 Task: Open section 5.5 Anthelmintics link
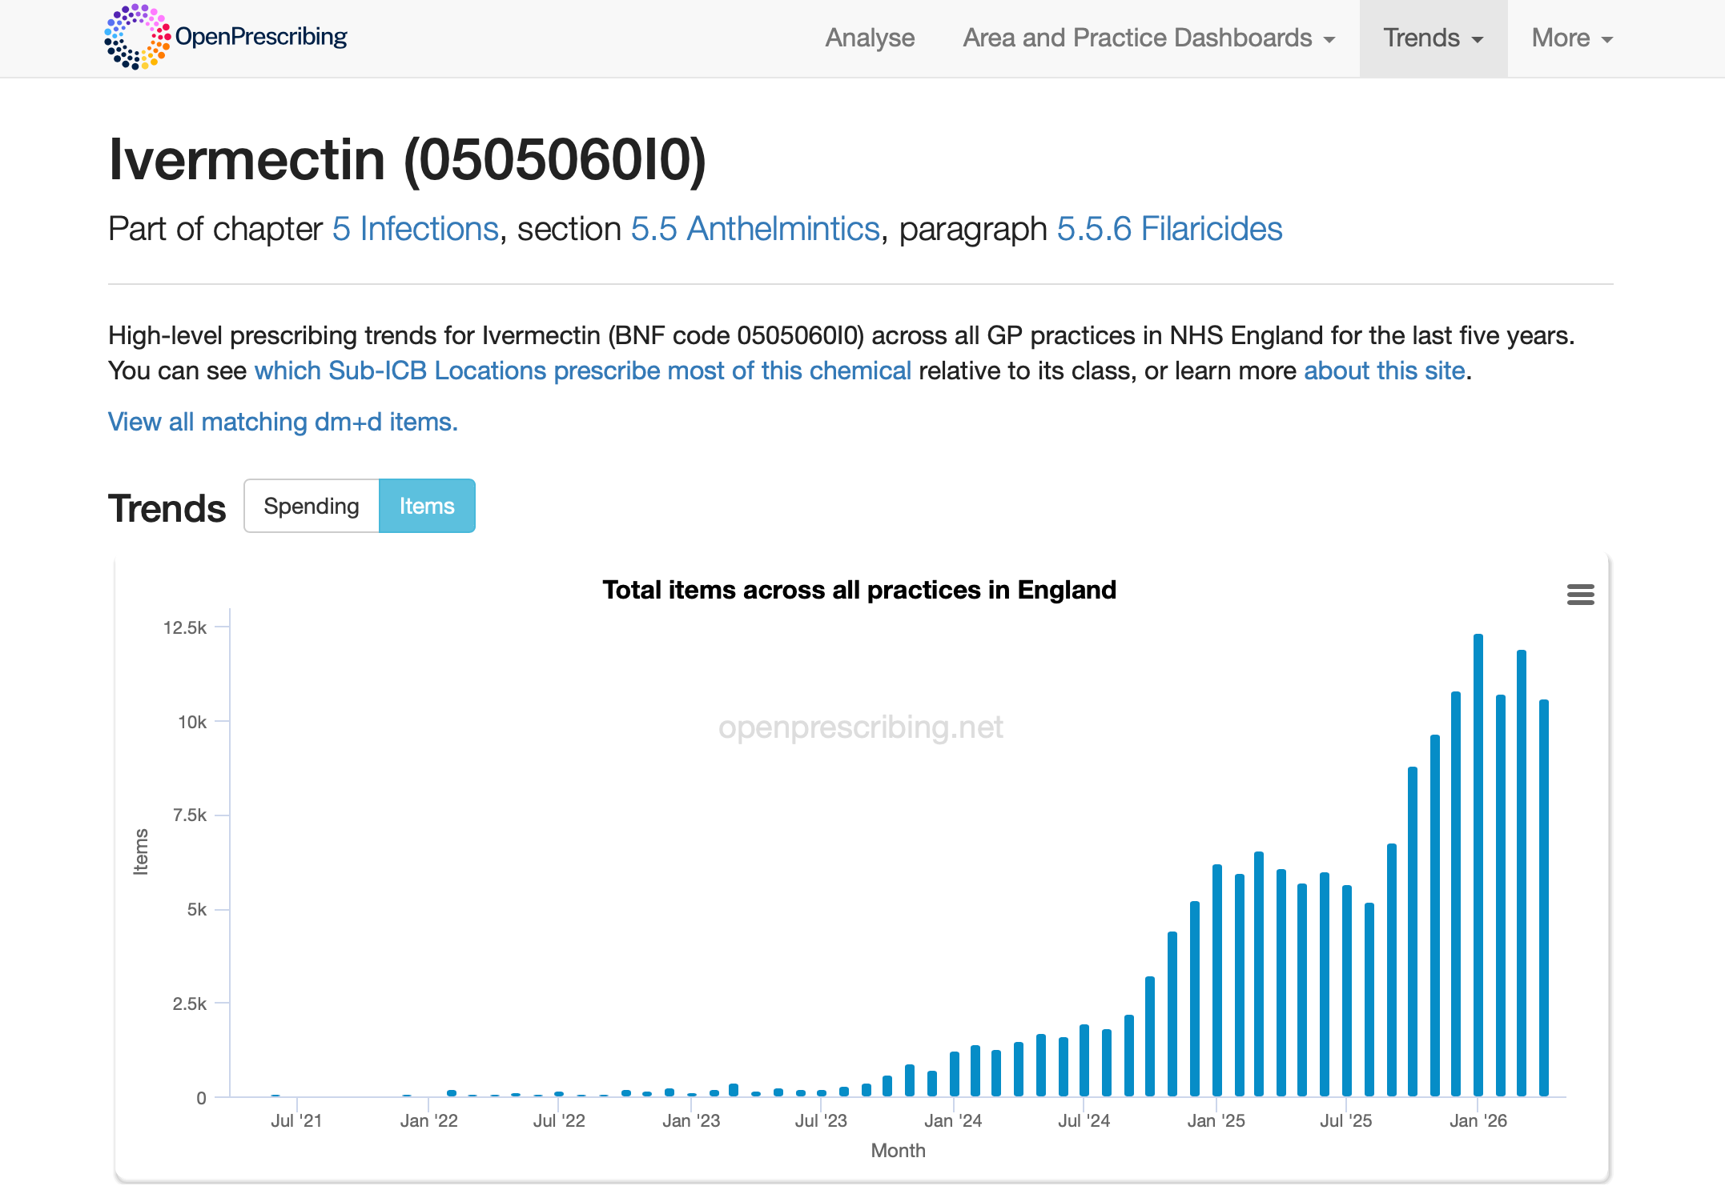755,229
